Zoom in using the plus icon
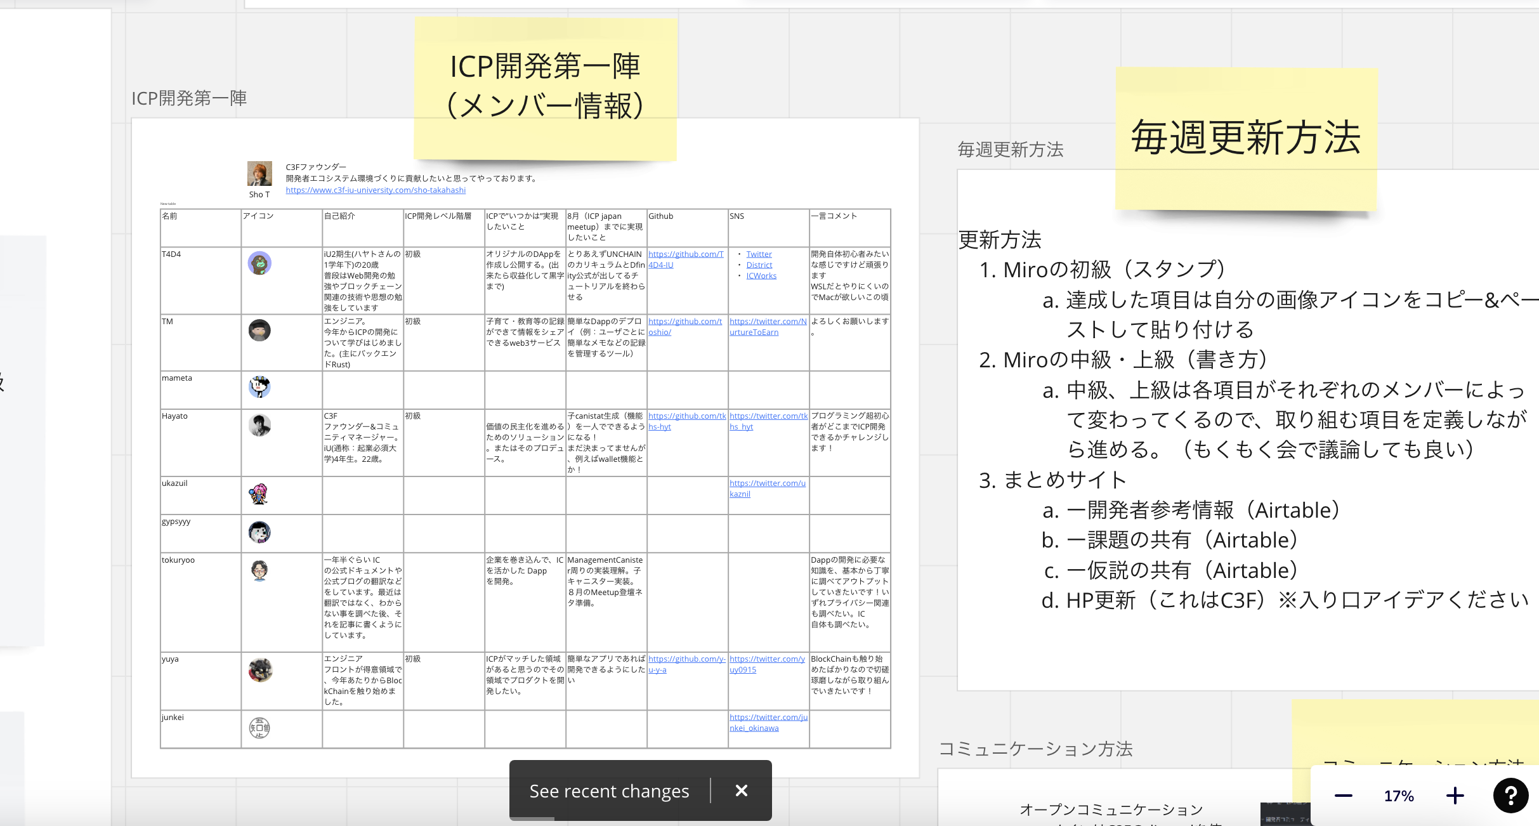1539x826 pixels. 1455,796
